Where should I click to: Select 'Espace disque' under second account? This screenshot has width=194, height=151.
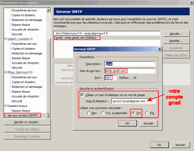[21, 58]
